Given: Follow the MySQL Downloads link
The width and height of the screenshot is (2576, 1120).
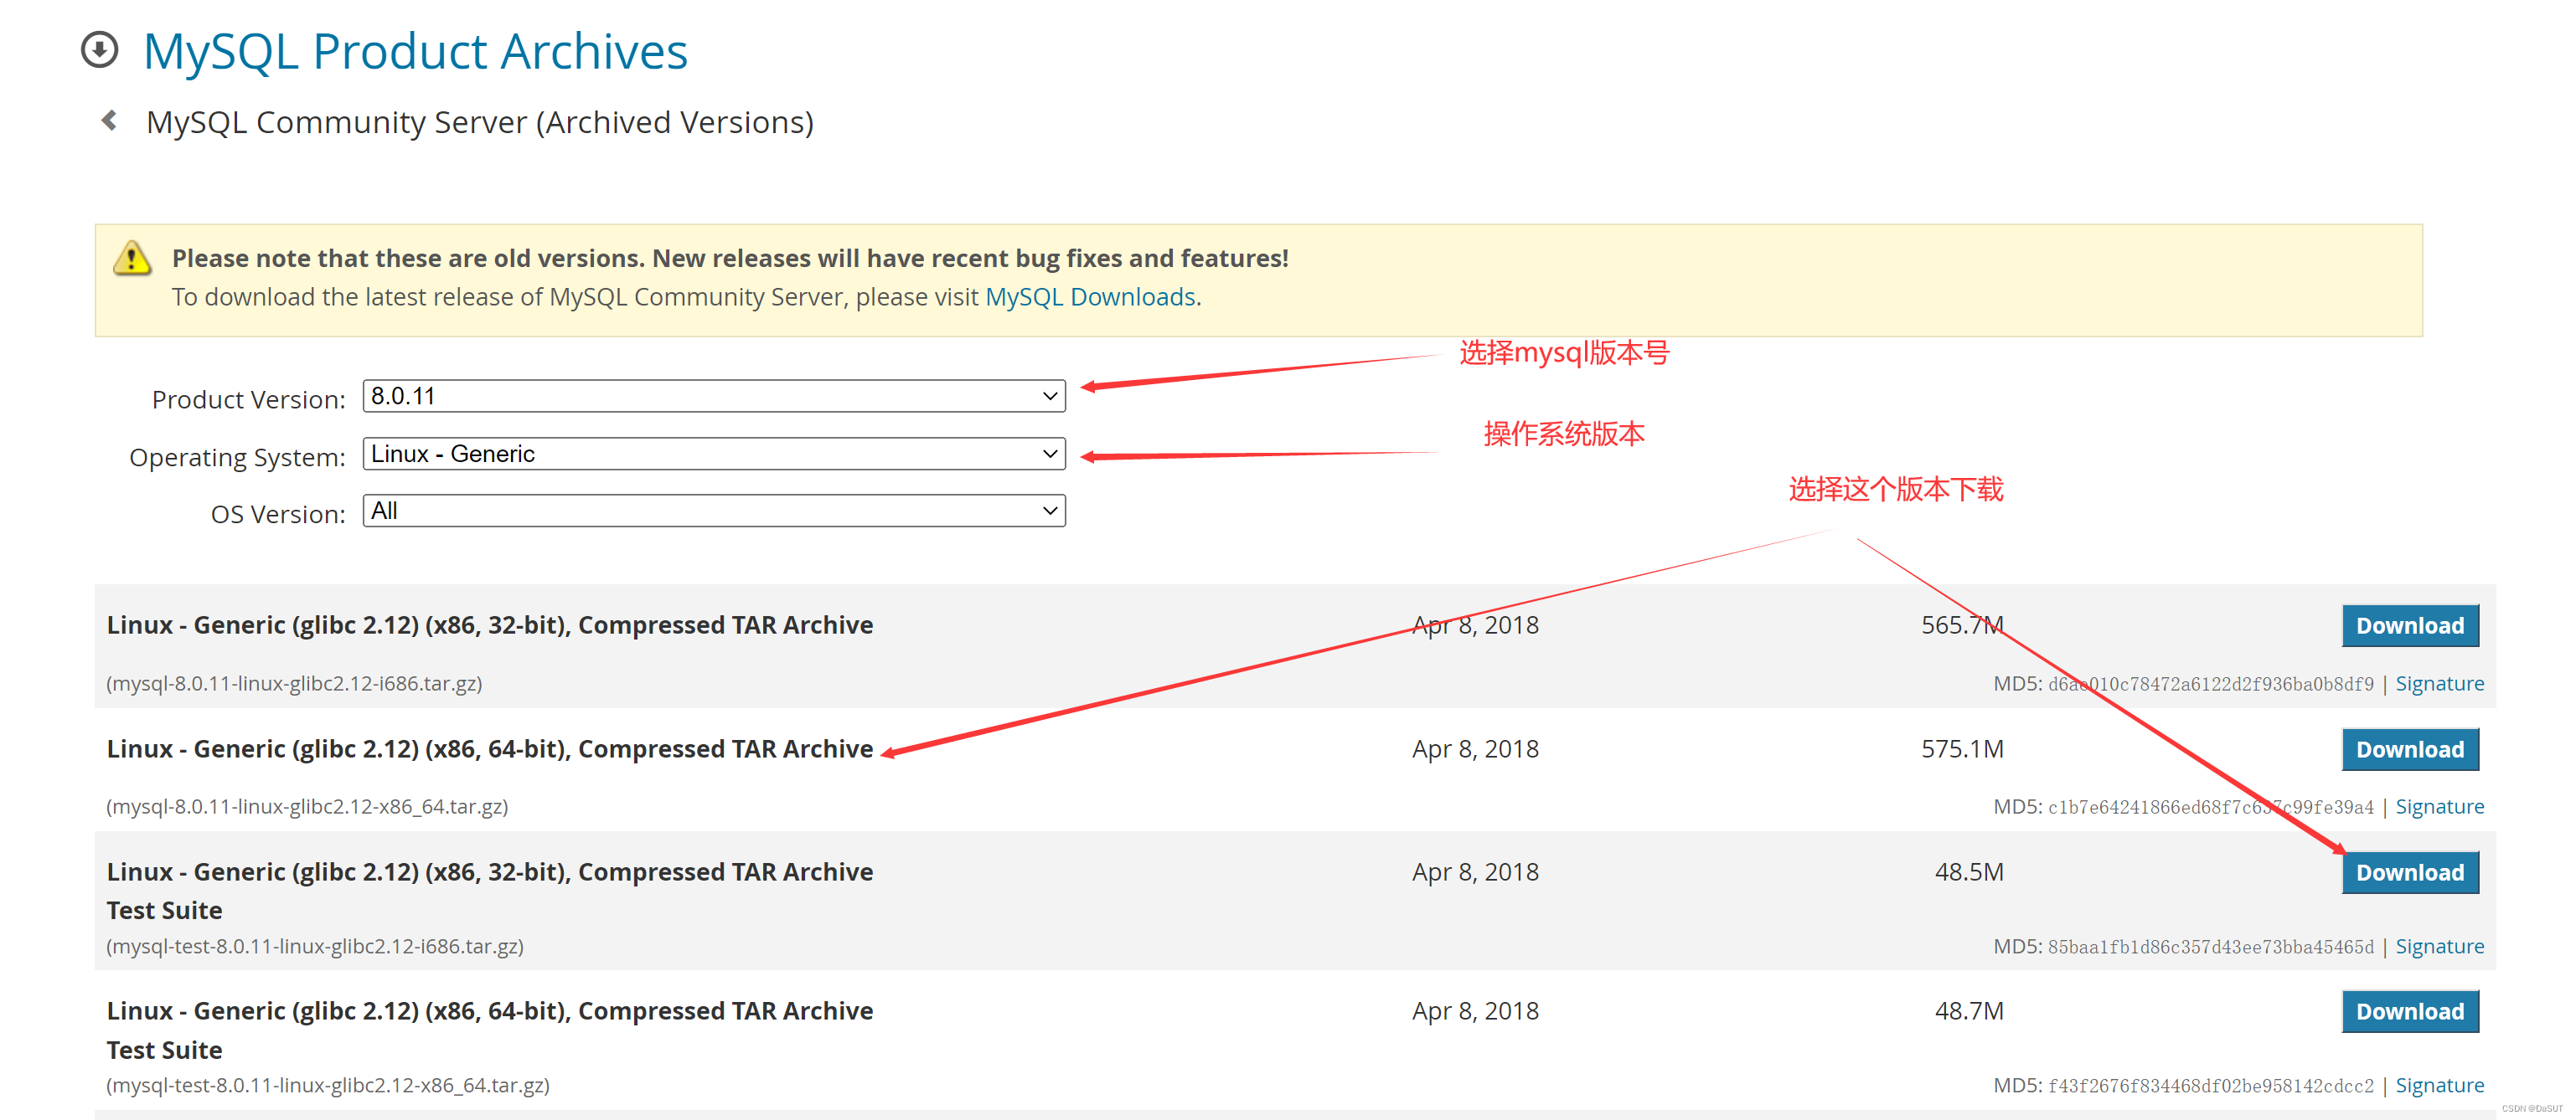Looking at the screenshot, I should [1090, 296].
